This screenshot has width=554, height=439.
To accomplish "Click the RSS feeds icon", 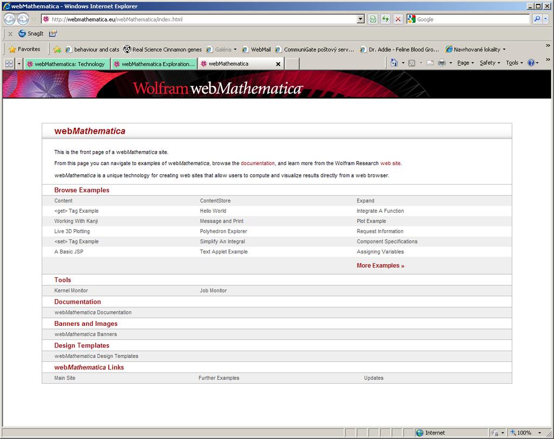I will point(412,63).
